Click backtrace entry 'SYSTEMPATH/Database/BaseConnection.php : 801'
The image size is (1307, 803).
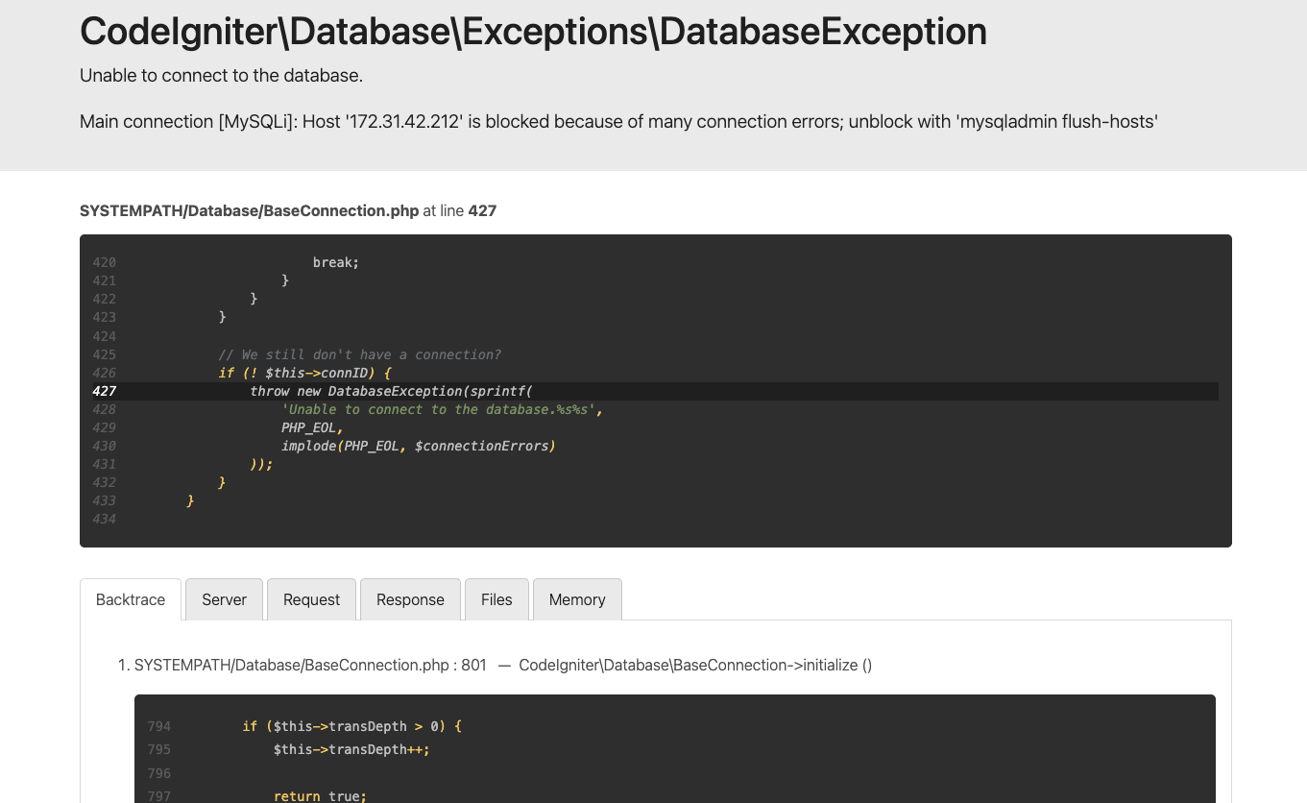coord(310,665)
